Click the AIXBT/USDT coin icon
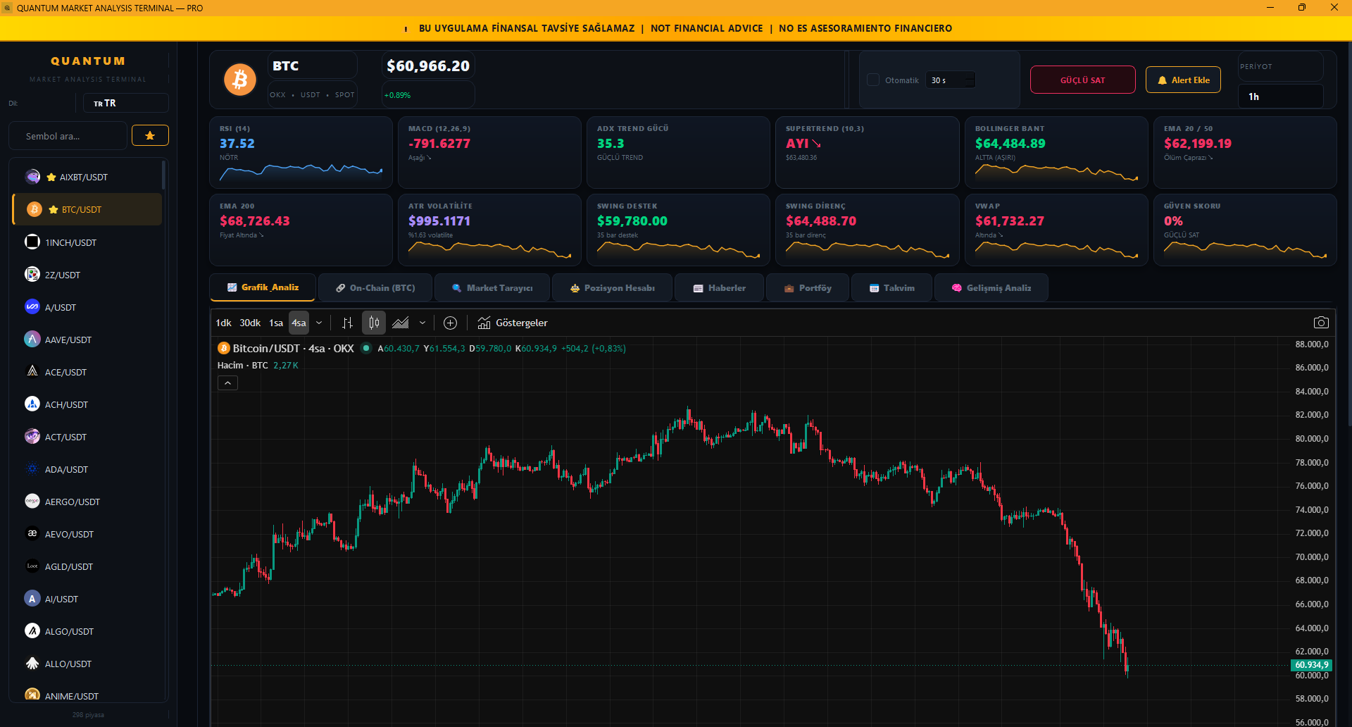This screenshot has height=727, width=1352. click(32, 177)
